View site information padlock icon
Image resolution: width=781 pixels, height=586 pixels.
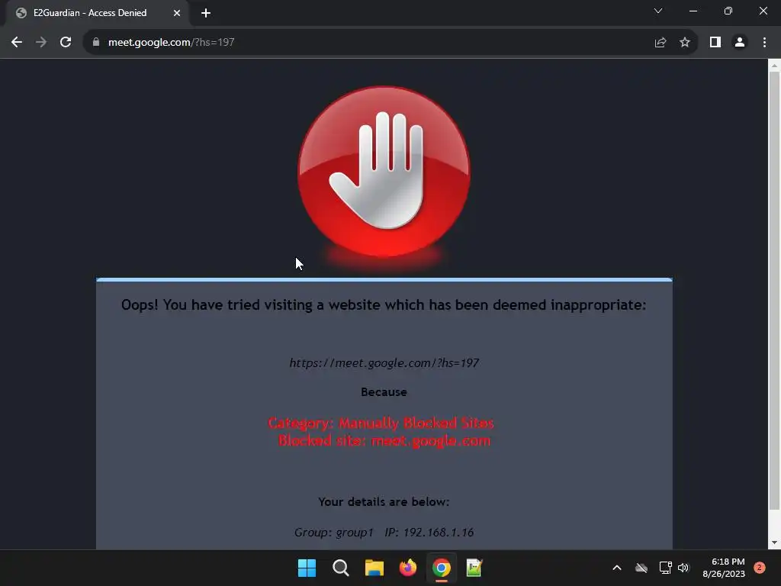point(96,43)
